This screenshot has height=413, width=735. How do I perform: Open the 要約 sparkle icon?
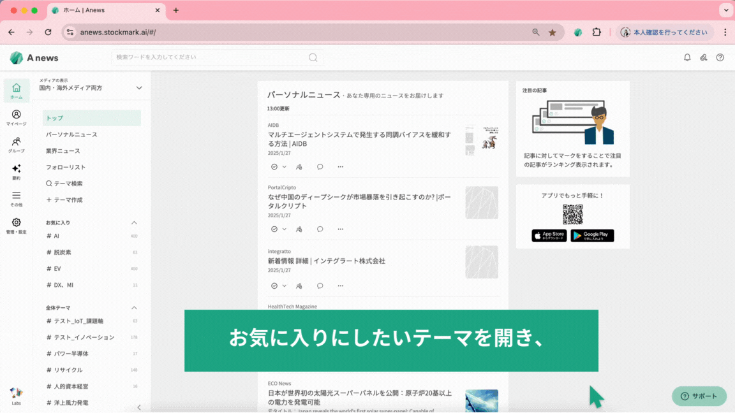pos(17,171)
